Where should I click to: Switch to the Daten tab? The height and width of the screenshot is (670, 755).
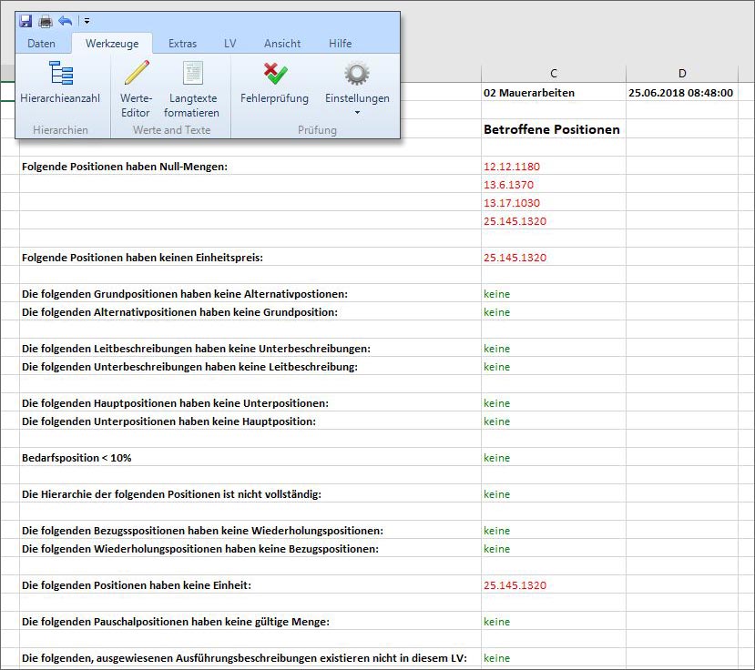pyautogui.click(x=41, y=44)
